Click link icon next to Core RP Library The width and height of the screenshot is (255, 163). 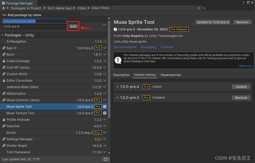click(x=4, y=67)
